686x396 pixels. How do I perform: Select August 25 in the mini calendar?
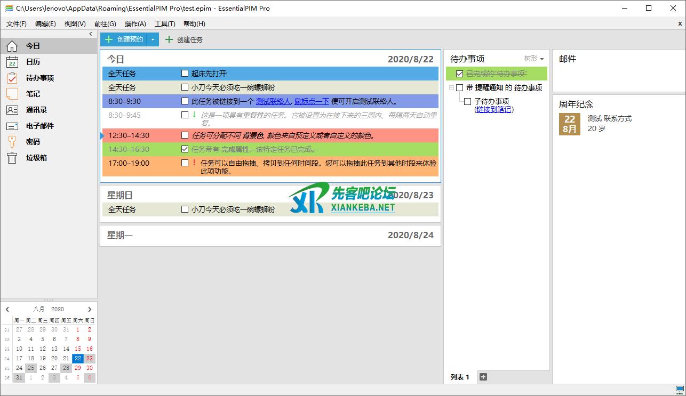click(x=31, y=368)
